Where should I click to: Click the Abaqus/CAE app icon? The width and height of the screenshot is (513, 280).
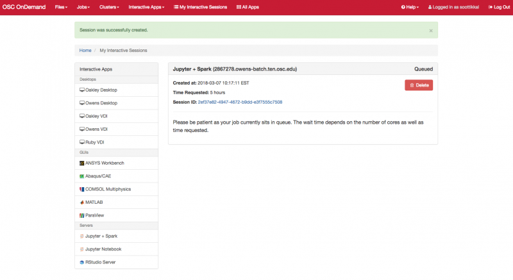[82, 176]
